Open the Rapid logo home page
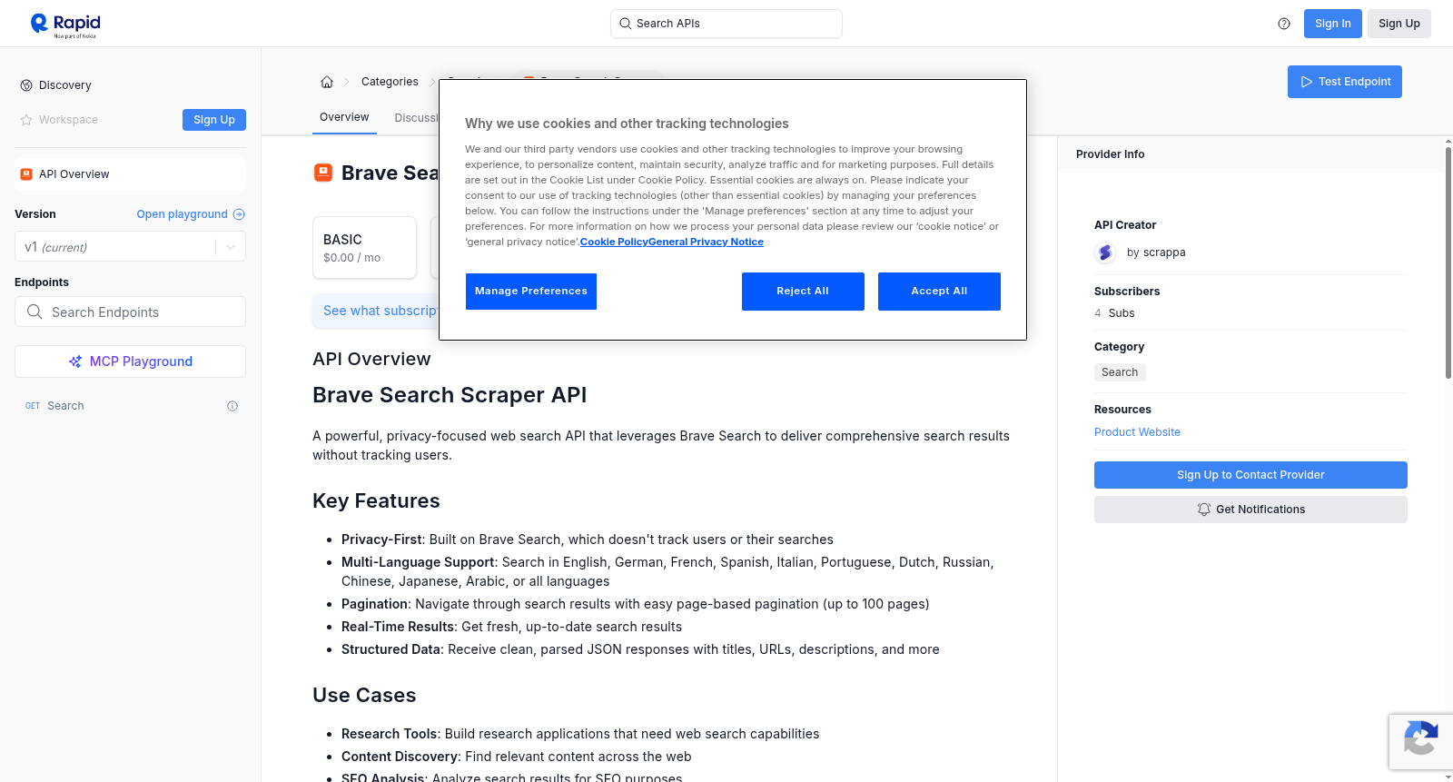Image resolution: width=1453 pixels, height=782 pixels. coord(65,25)
